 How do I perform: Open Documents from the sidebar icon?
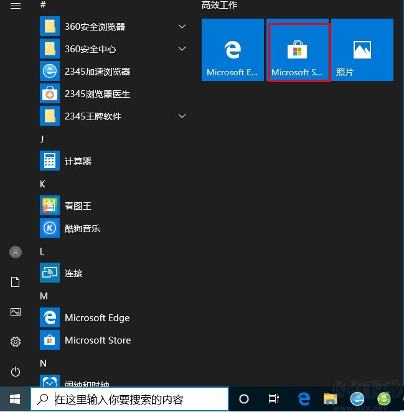(15, 282)
